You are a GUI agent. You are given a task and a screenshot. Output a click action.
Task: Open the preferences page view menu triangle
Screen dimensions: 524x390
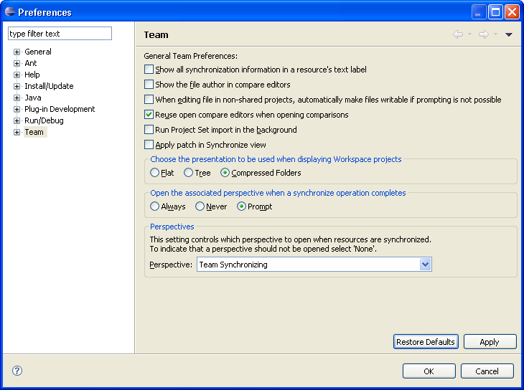pos(509,34)
